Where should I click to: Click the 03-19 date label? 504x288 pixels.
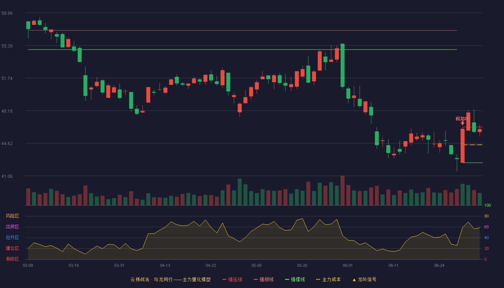click(x=73, y=266)
